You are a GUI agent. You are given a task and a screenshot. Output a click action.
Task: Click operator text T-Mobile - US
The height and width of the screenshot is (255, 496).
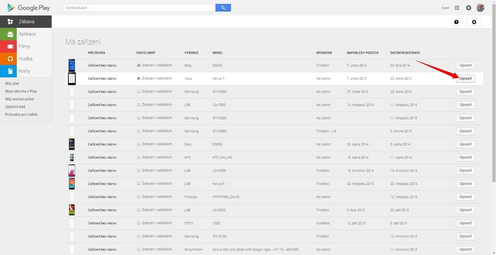tap(326, 131)
